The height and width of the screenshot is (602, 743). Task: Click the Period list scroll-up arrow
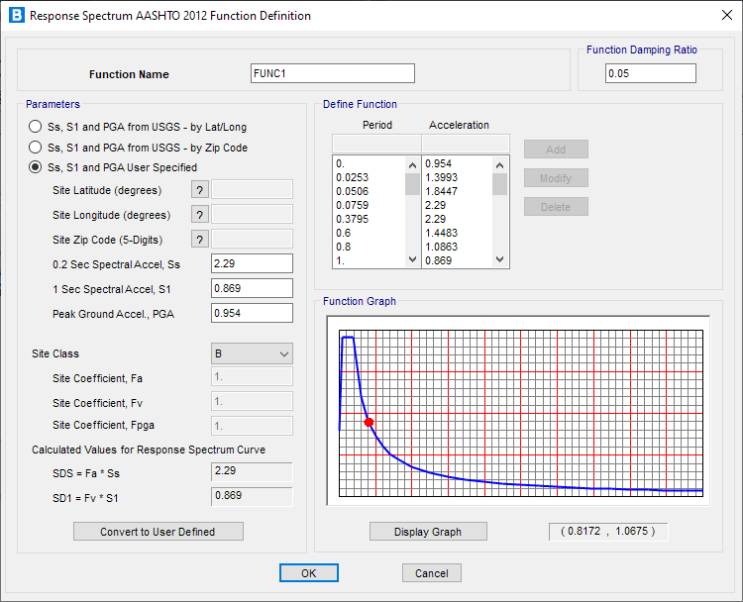412,165
